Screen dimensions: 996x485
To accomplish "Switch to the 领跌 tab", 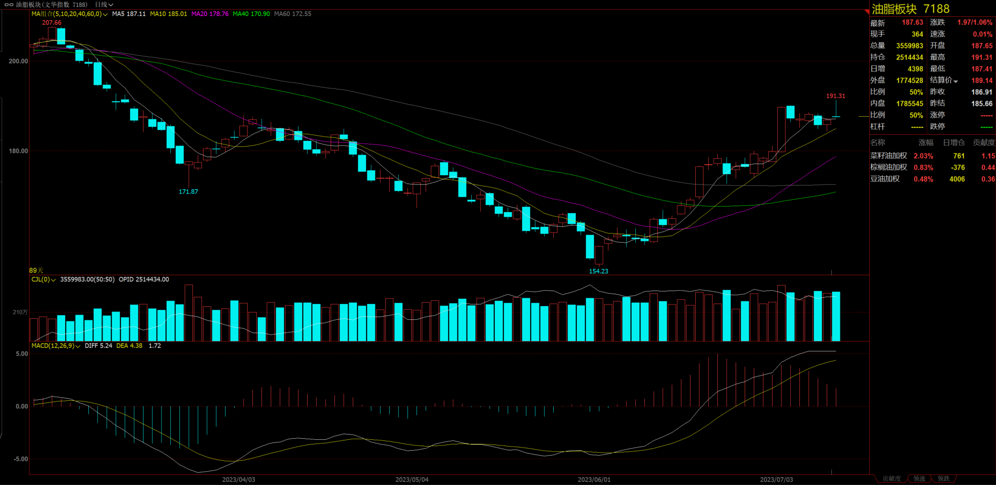I will 943,479.
